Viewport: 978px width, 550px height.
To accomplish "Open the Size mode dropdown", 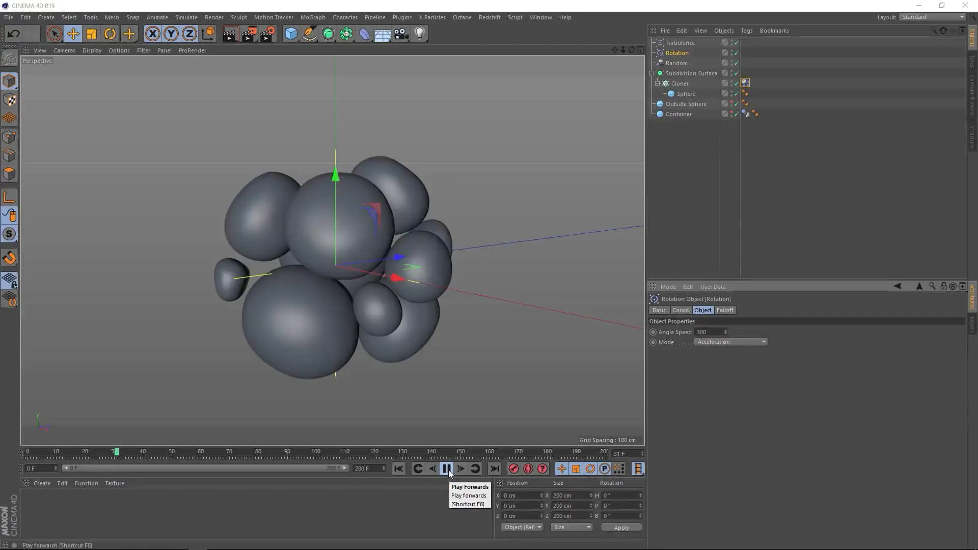I will click(x=572, y=527).
